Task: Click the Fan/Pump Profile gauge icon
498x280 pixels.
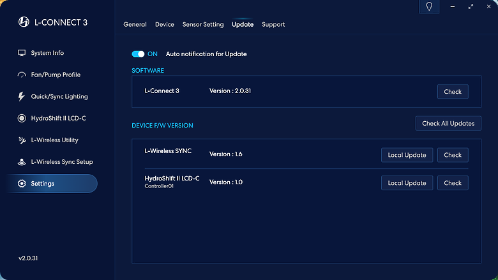Action: pos(22,75)
